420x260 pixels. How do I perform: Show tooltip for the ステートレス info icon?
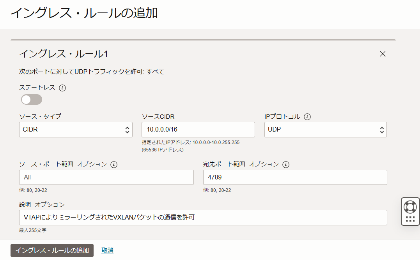[x=62, y=88]
